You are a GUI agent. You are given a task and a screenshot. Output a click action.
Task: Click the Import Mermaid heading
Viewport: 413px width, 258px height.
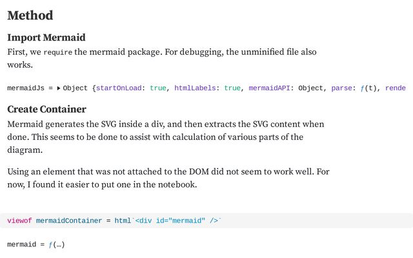click(x=46, y=37)
